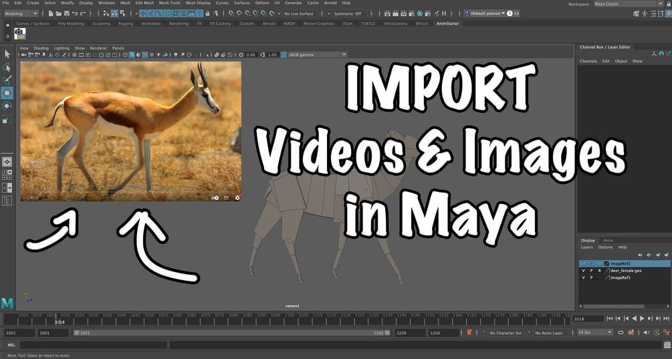The width and height of the screenshot is (672, 359).
Task: Open the 24 fps frame rate dropdown
Action: pos(595,332)
